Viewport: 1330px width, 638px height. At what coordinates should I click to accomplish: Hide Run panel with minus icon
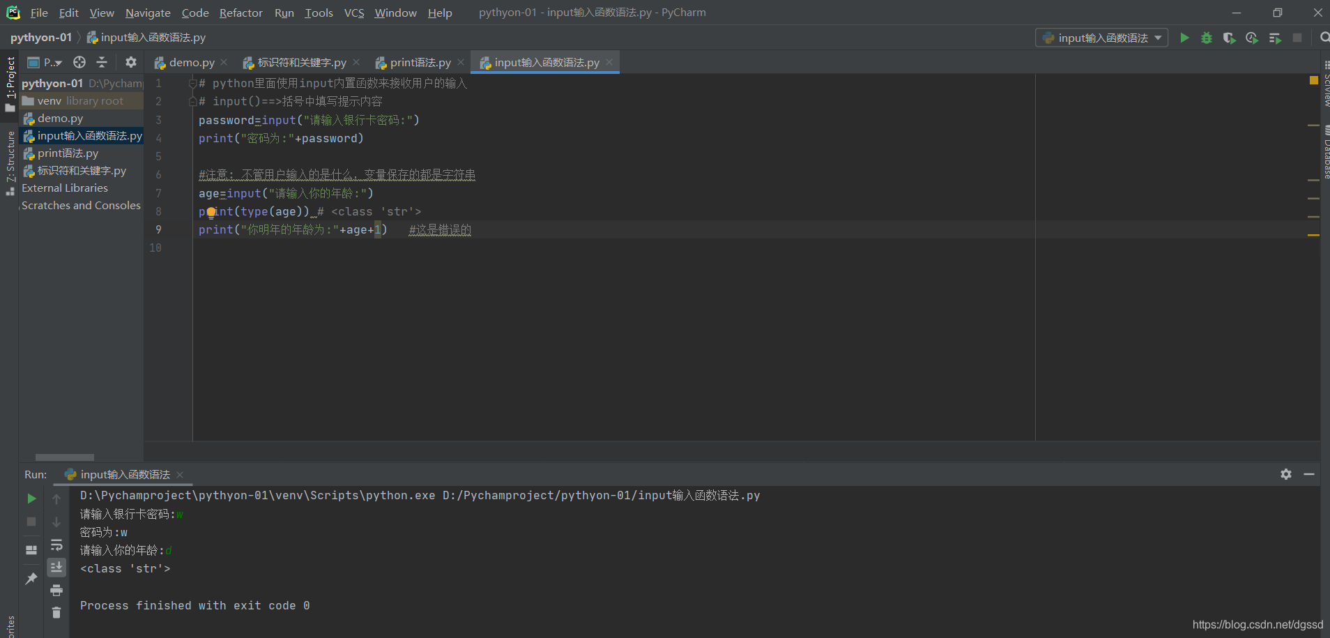click(x=1309, y=474)
